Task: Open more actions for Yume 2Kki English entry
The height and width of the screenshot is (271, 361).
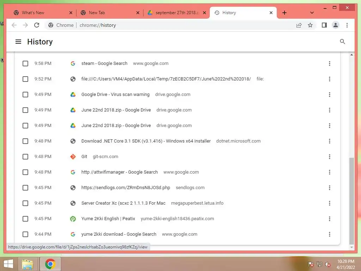Action: pos(330,219)
